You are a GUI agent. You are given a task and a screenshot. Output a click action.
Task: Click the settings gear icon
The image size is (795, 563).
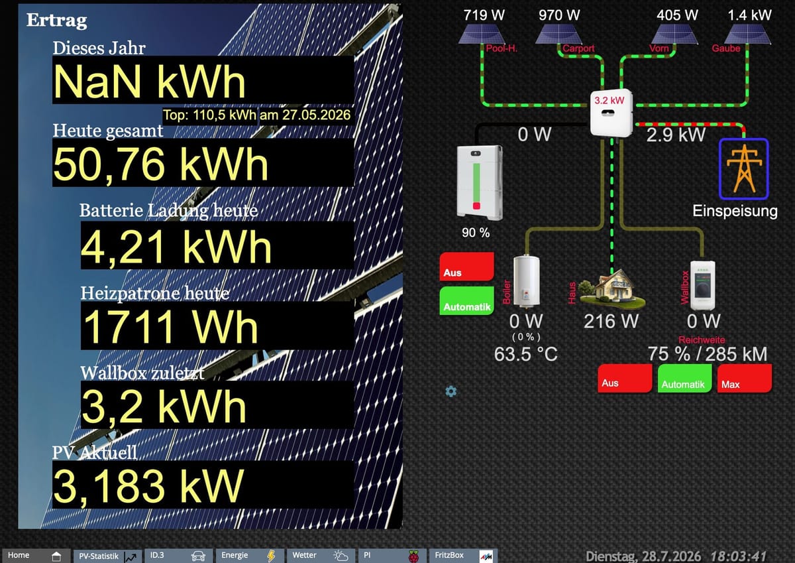tap(451, 391)
